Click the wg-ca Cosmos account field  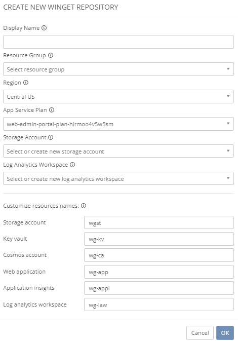point(159,255)
